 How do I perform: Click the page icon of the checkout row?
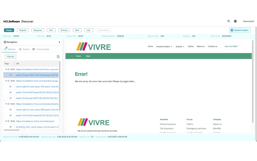(9, 121)
